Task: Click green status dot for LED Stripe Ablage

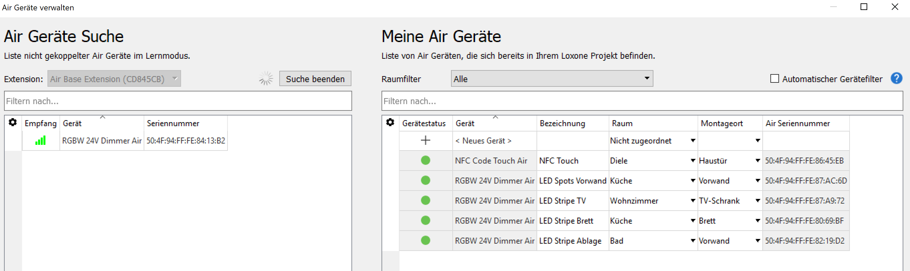Action: (x=425, y=241)
